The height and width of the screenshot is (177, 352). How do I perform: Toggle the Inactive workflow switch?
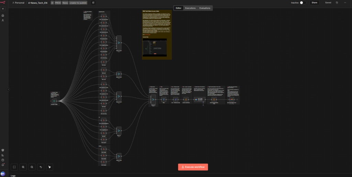[x=303, y=3]
